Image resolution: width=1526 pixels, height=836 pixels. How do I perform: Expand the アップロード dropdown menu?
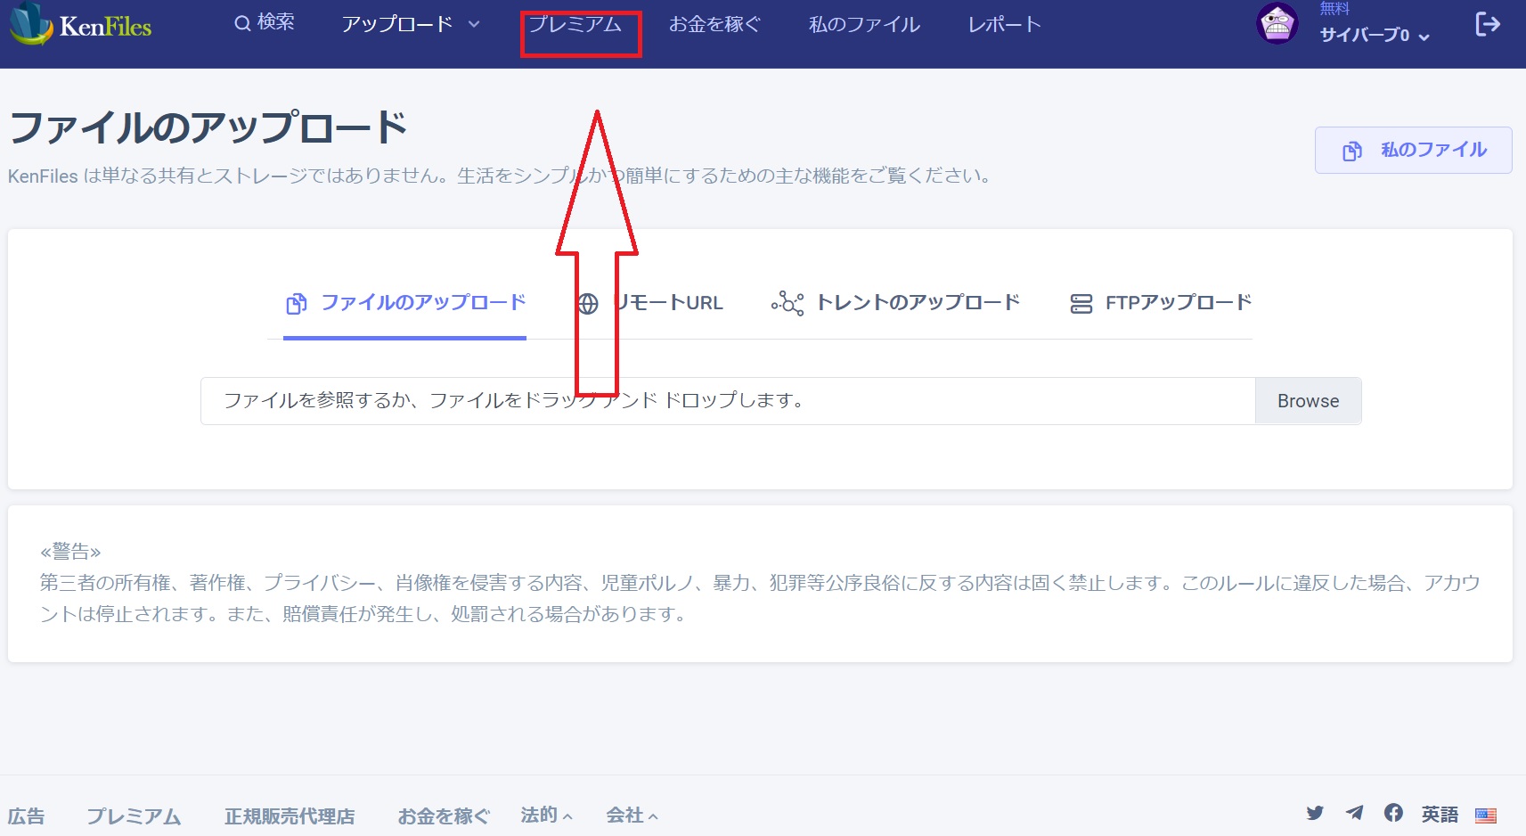(x=409, y=25)
